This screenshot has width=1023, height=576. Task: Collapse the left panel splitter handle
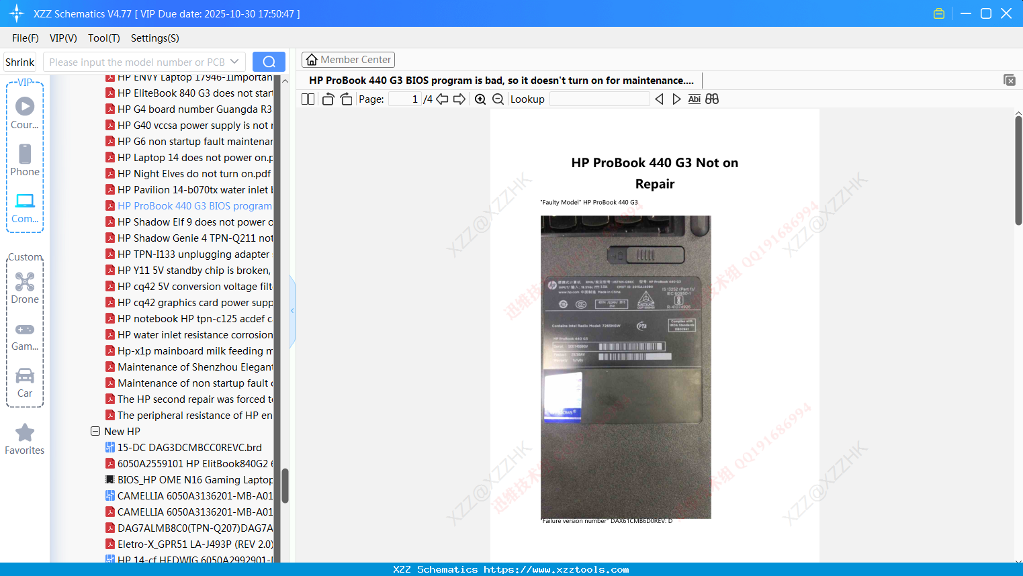(292, 311)
